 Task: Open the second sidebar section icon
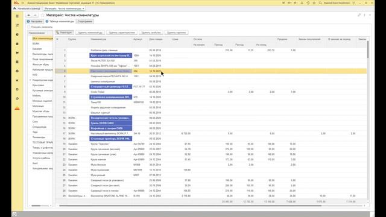(x=17, y=25)
